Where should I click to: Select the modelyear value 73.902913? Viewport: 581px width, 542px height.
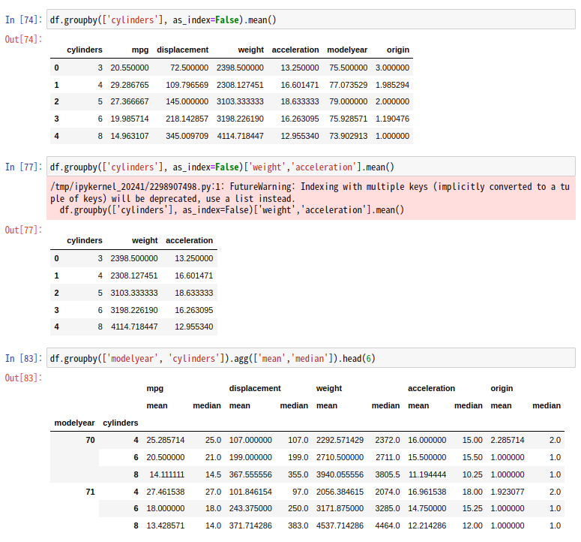point(349,136)
